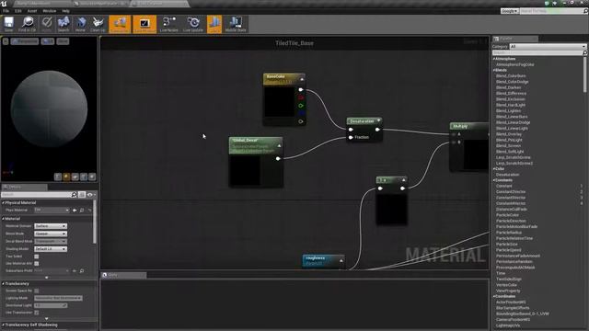Select the custom mesh preview icon
The width and height of the screenshot is (589, 331).
pos(92,177)
